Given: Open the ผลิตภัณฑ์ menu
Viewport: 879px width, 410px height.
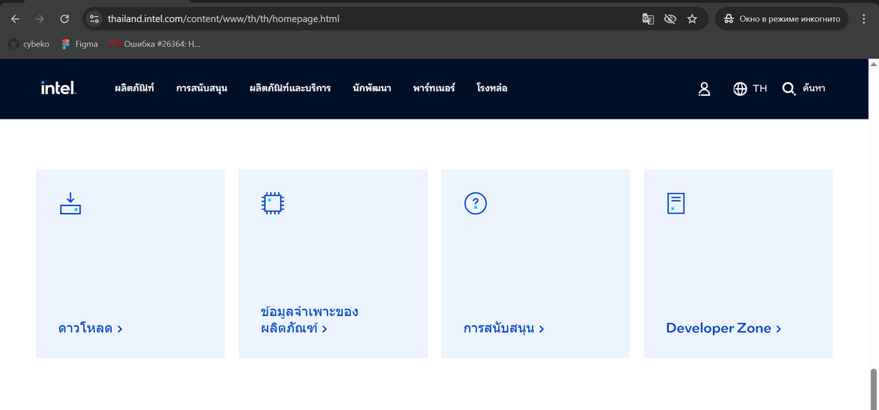Looking at the screenshot, I should point(135,88).
